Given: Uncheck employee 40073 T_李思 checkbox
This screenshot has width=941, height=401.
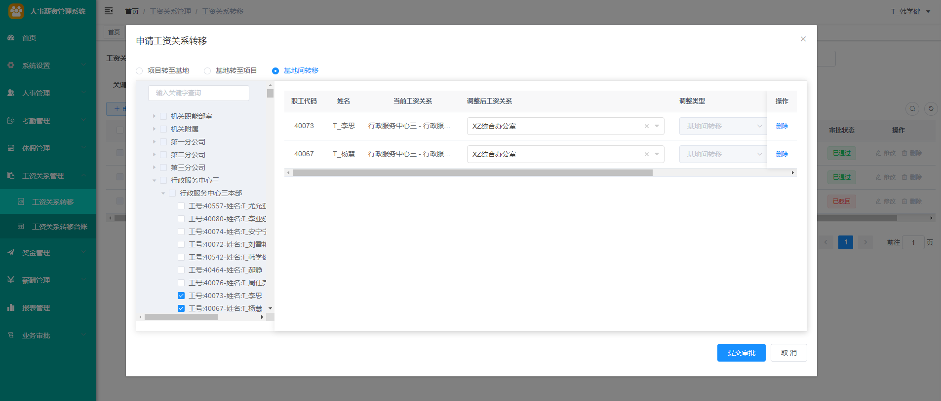Looking at the screenshot, I should [181, 296].
